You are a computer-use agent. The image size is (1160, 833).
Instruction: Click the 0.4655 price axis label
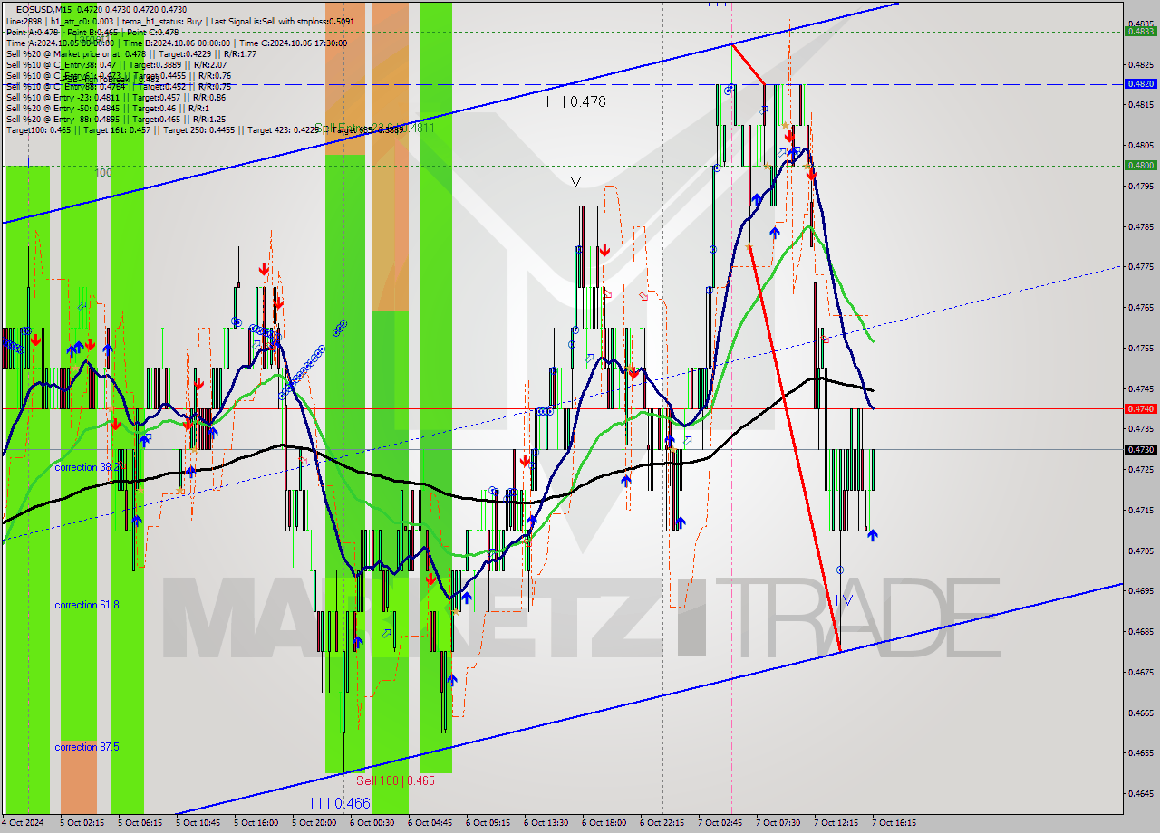(x=1139, y=753)
